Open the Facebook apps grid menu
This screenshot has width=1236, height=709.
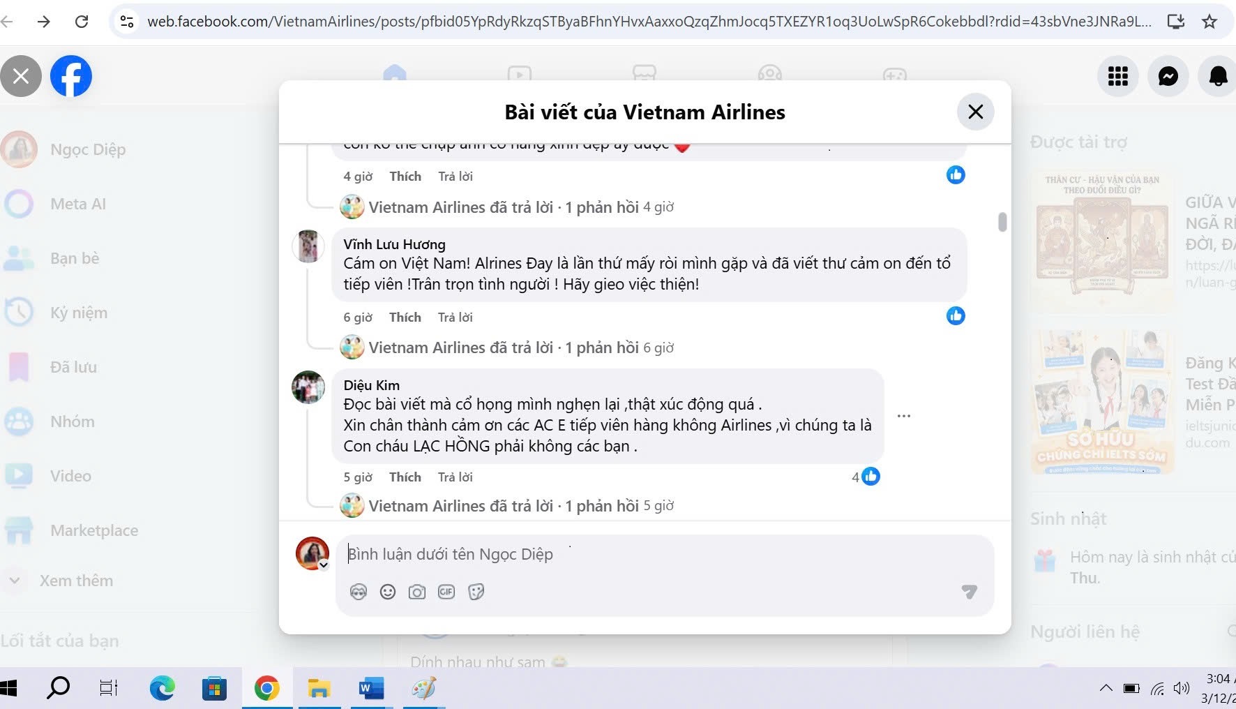coord(1117,76)
